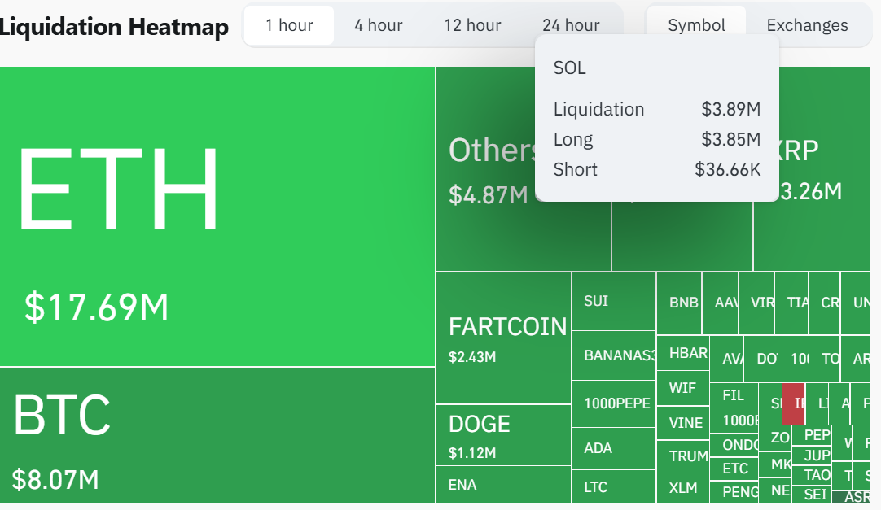Click the XRP heatmap block
Screen dimensions: 881x510
coord(813,168)
